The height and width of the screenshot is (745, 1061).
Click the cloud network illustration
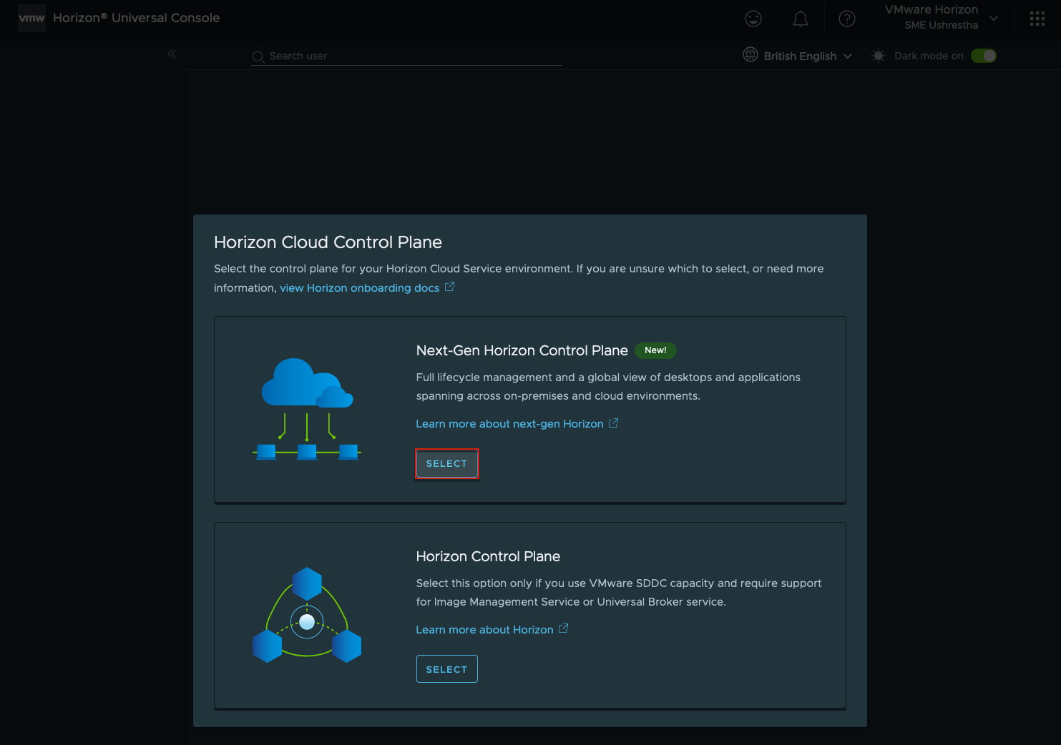pos(307,409)
